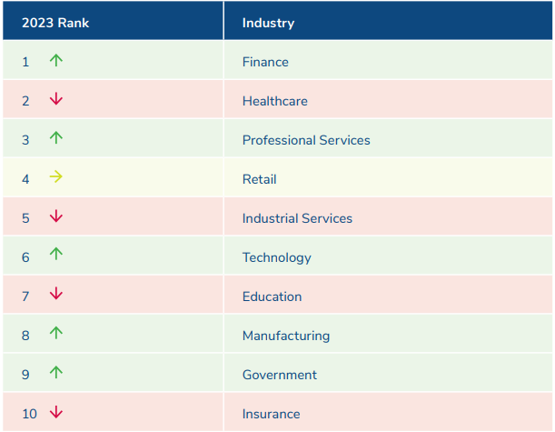Click the red down arrow beside rank 2
Viewport: 555px width, 432px height.
tap(55, 100)
